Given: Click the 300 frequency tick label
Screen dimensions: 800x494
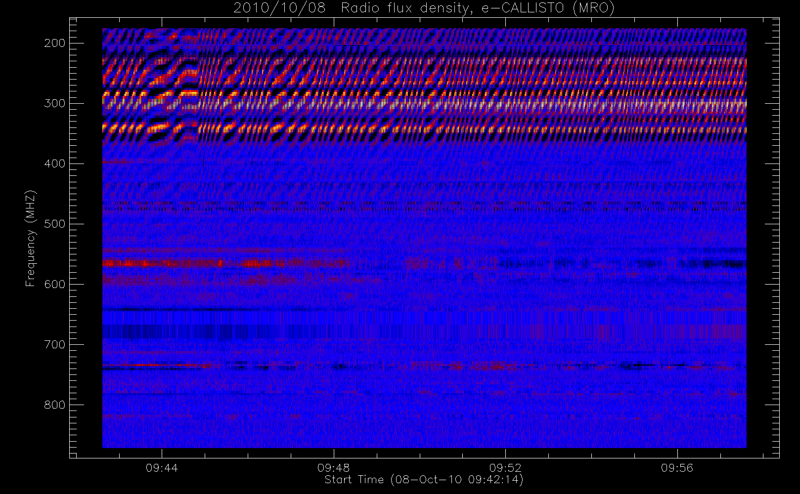Looking at the screenshot, I should click(54, 103).
